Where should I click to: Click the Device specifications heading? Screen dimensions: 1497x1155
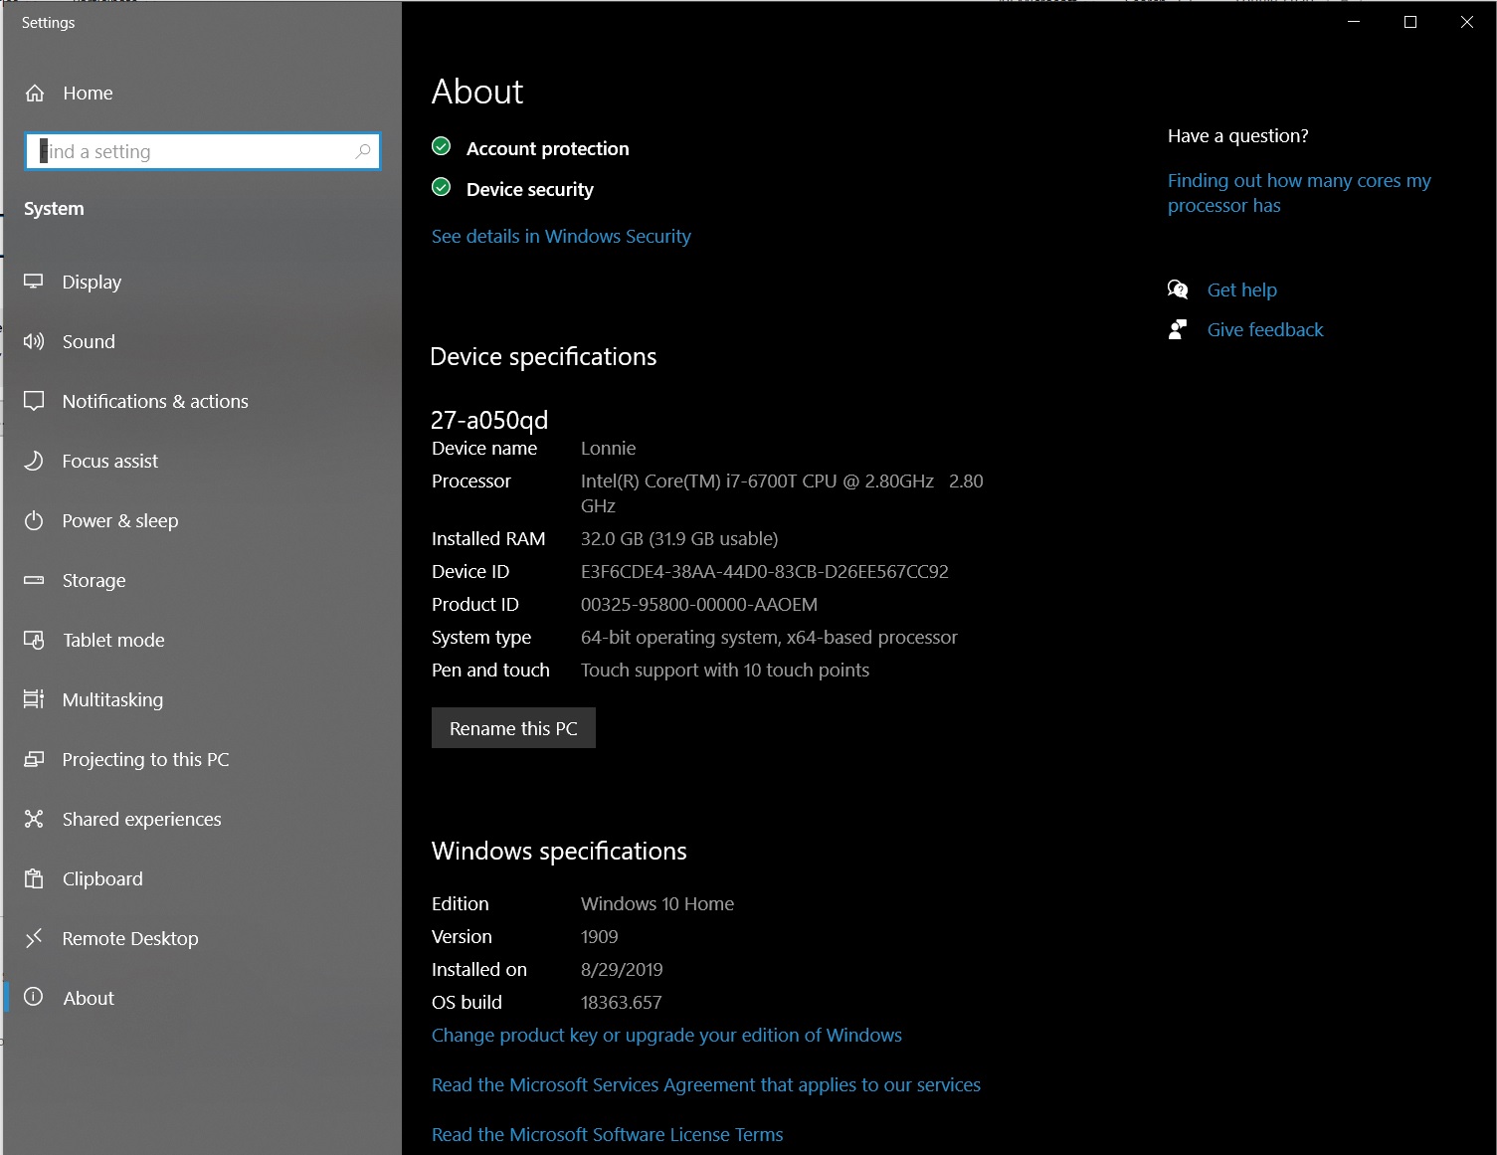click(543, 356)
